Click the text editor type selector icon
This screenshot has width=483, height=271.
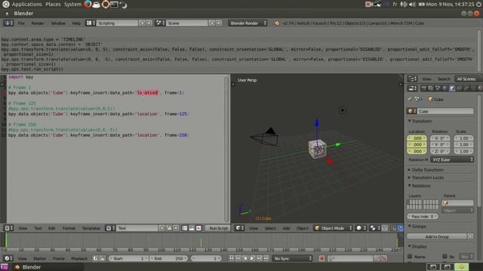pyautogui.click(x=8, y=228)
